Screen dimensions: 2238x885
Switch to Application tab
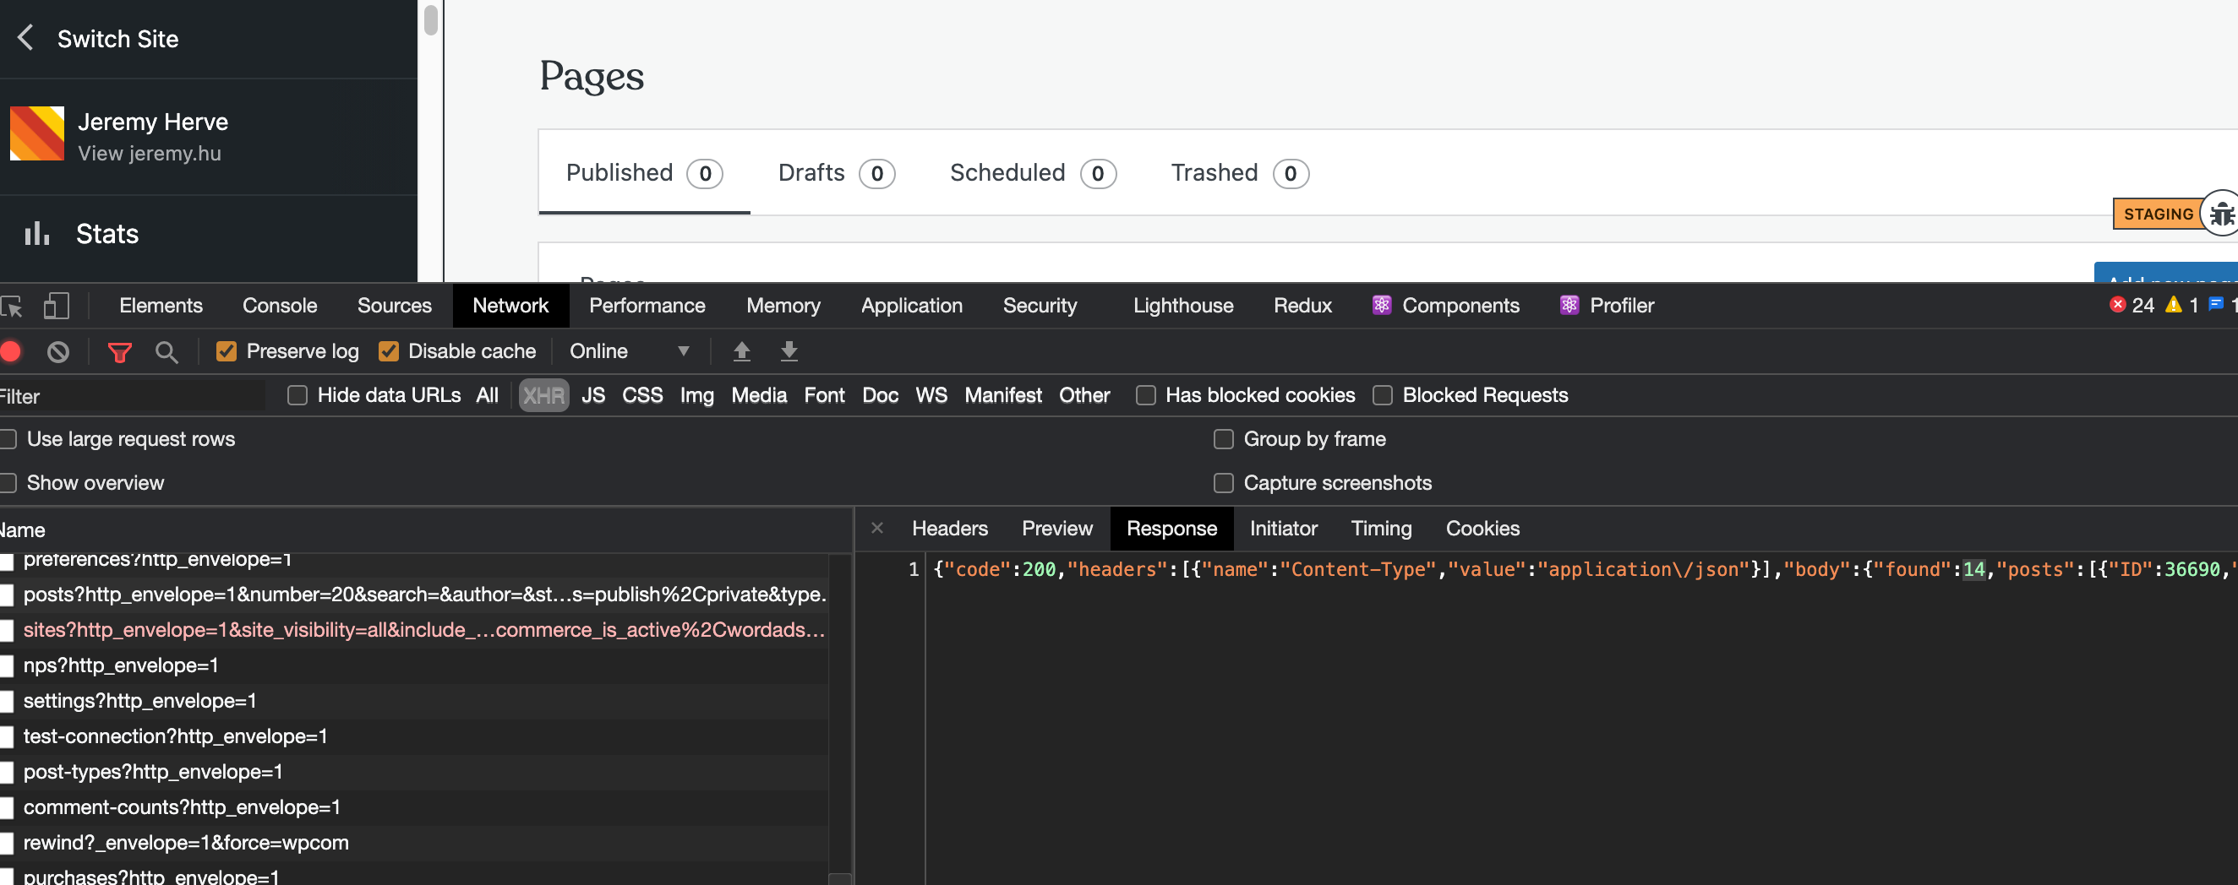[x=911, y=306]
